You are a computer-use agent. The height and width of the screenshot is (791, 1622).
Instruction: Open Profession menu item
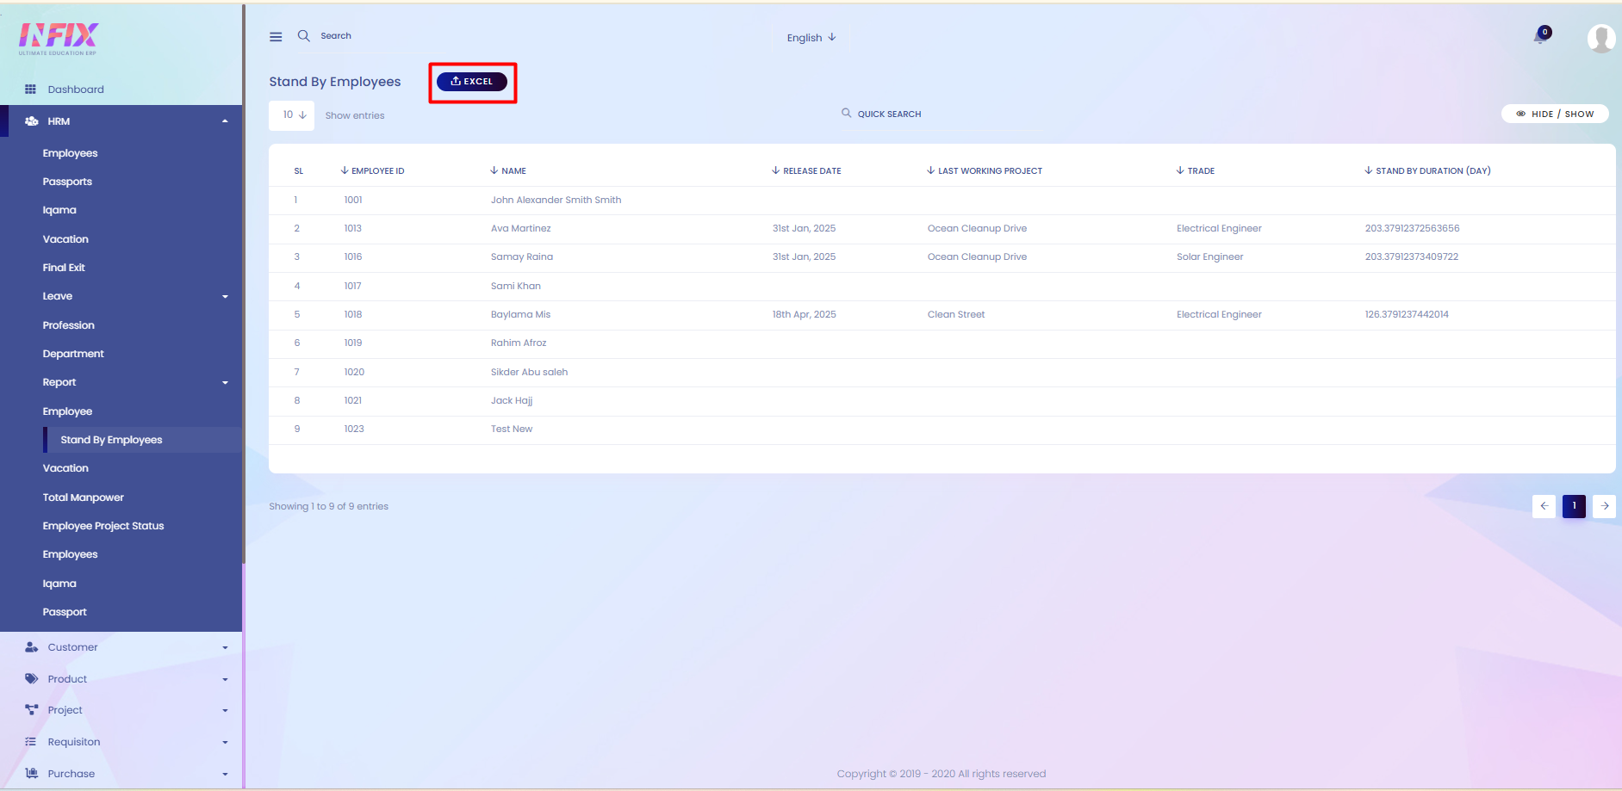pyautogui.click(x=69, y=325)
